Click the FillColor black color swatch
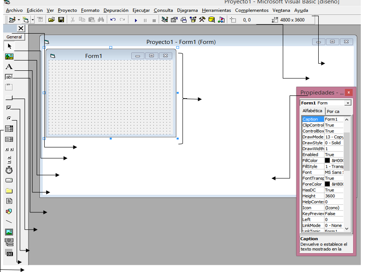This screenshot has height=272, width=372. 328,160
